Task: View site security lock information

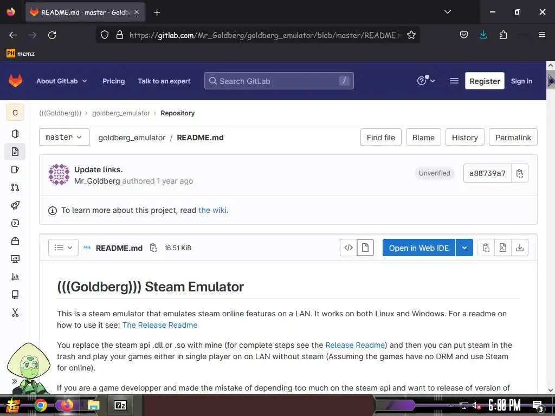Action: pyautogui.click(x=120, y=35)
